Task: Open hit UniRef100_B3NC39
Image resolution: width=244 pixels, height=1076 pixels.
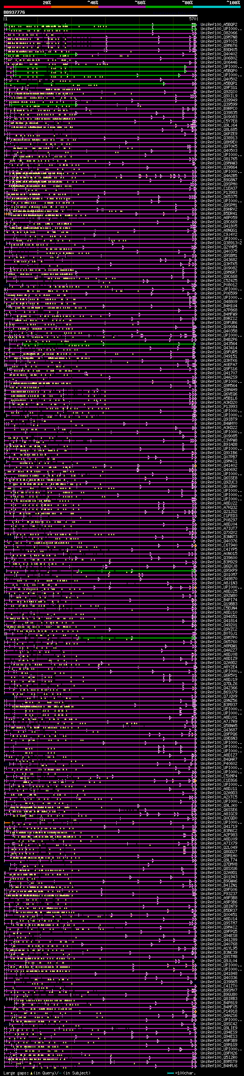Action: [x=219, y=952]
